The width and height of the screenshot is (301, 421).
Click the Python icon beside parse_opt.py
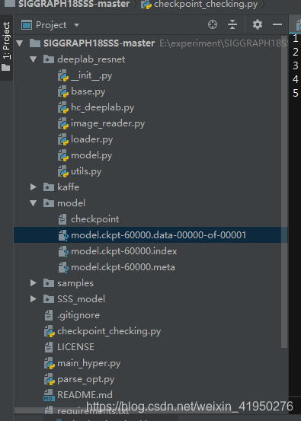[x=50, y=379]
